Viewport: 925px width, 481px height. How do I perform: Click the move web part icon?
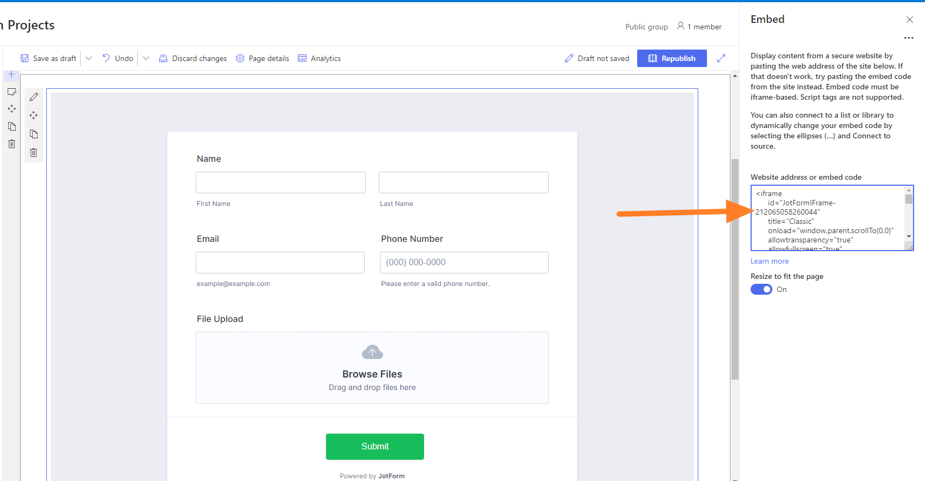click(x=34, y=115)
